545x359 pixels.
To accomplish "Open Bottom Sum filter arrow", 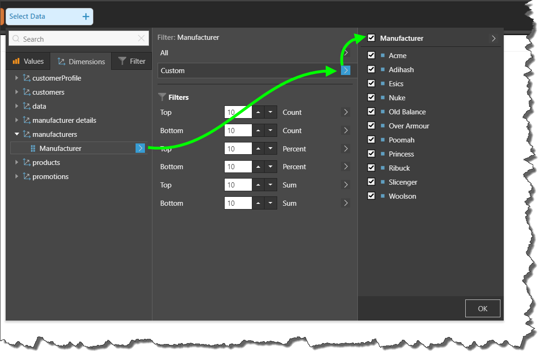I will pos(346,203).
